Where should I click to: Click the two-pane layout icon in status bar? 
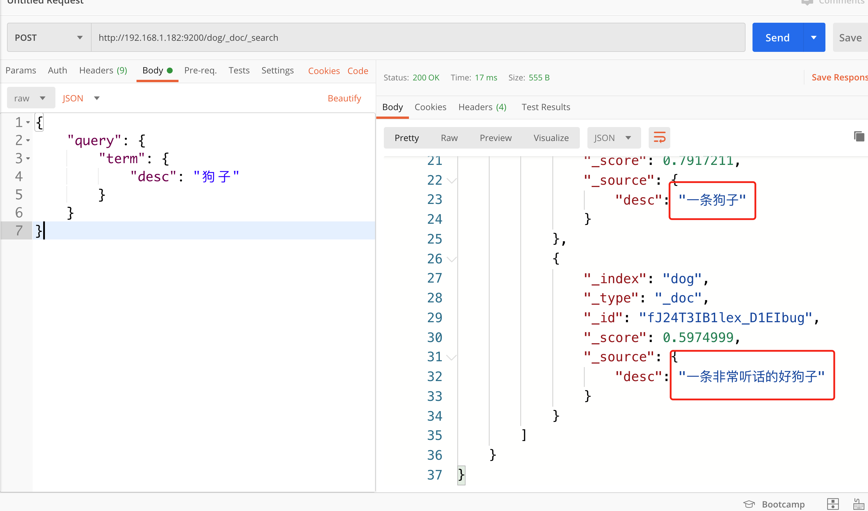pyautogui.click(x=832, y=504)
